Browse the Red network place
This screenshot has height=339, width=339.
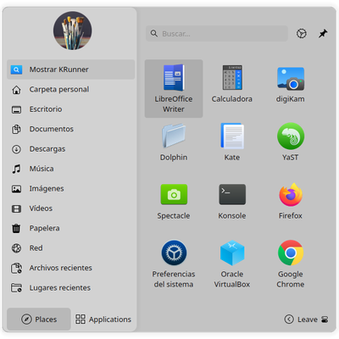[x=70, y=248]
